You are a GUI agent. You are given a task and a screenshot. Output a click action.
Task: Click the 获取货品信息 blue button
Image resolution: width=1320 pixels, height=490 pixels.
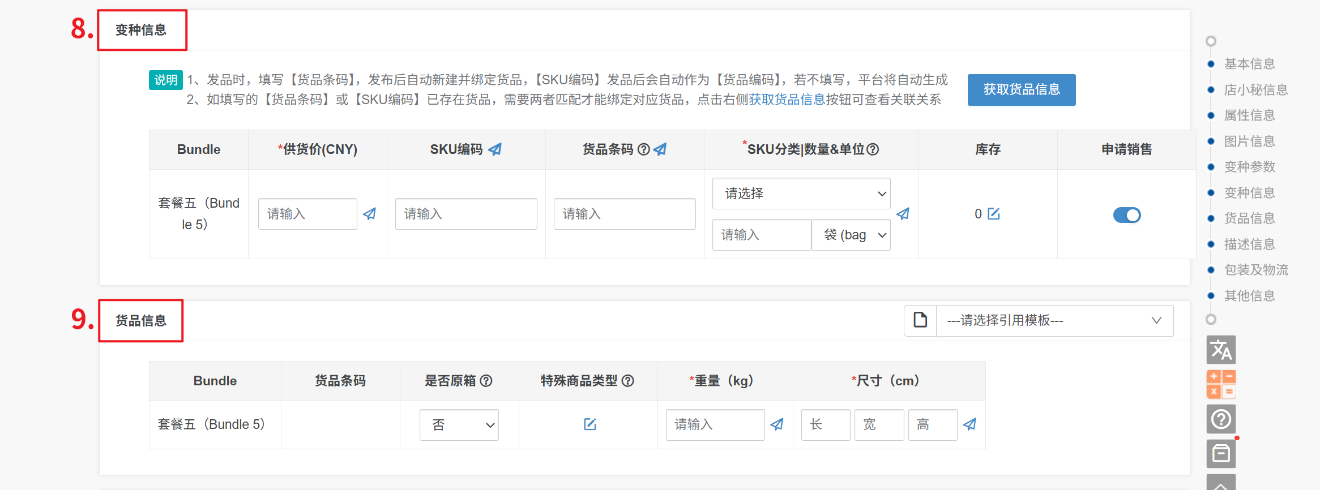tap(1021, 90)
